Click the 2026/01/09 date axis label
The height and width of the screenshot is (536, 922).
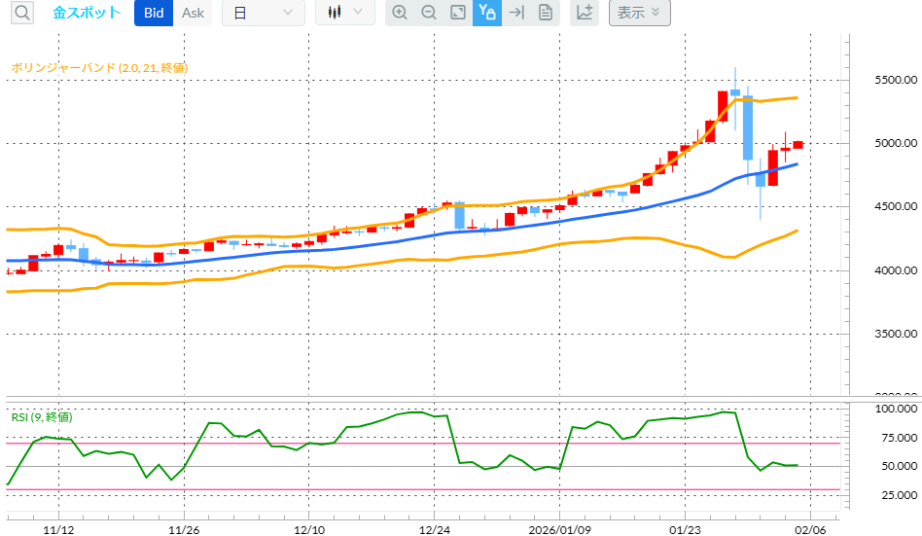pos(560,529)
